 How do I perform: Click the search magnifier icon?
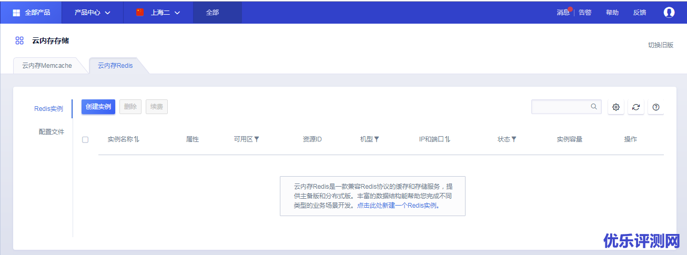594,107
